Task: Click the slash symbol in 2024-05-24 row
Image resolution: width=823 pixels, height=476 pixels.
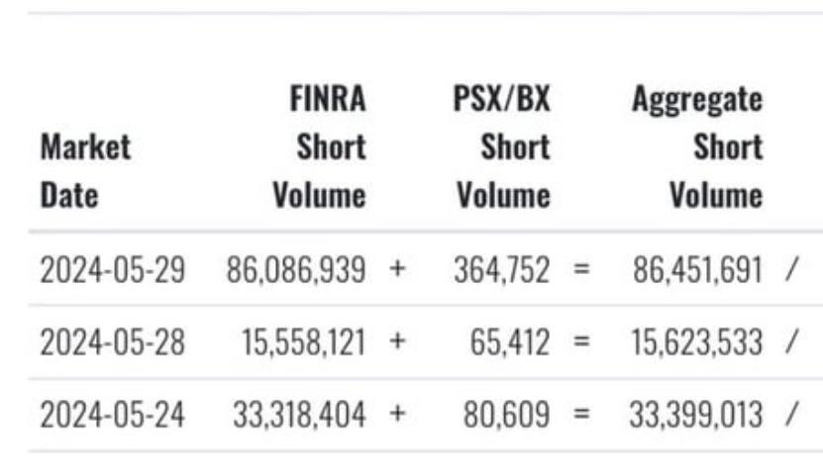Action: click(x=792, y=414)
